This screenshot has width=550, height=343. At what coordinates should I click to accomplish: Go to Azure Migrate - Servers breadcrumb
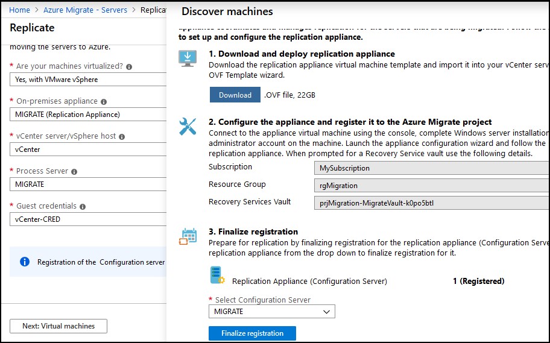[85, 10]
